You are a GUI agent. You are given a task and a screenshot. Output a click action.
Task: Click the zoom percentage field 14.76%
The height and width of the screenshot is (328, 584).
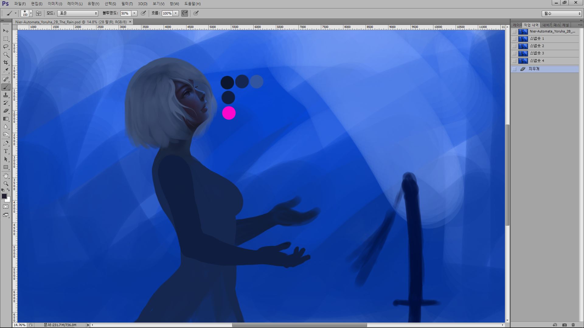[20, 325]
